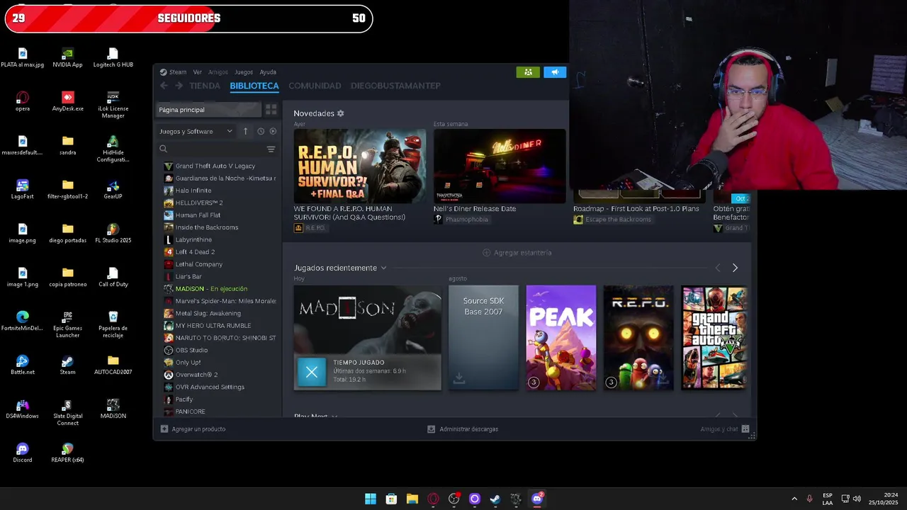Open the Grand Theft Auto V cover
907x510 pixels.
tap(714, 337)
